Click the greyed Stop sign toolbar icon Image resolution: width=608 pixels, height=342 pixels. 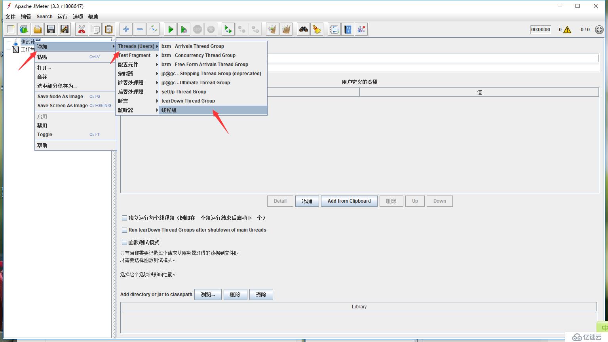point(198,29)
